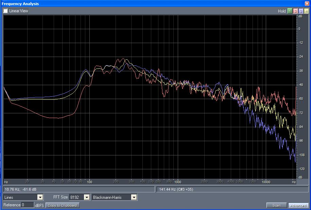Open the Lines display style dropdown
This screenshot has height=210, width=311.
tap(23, 197)
